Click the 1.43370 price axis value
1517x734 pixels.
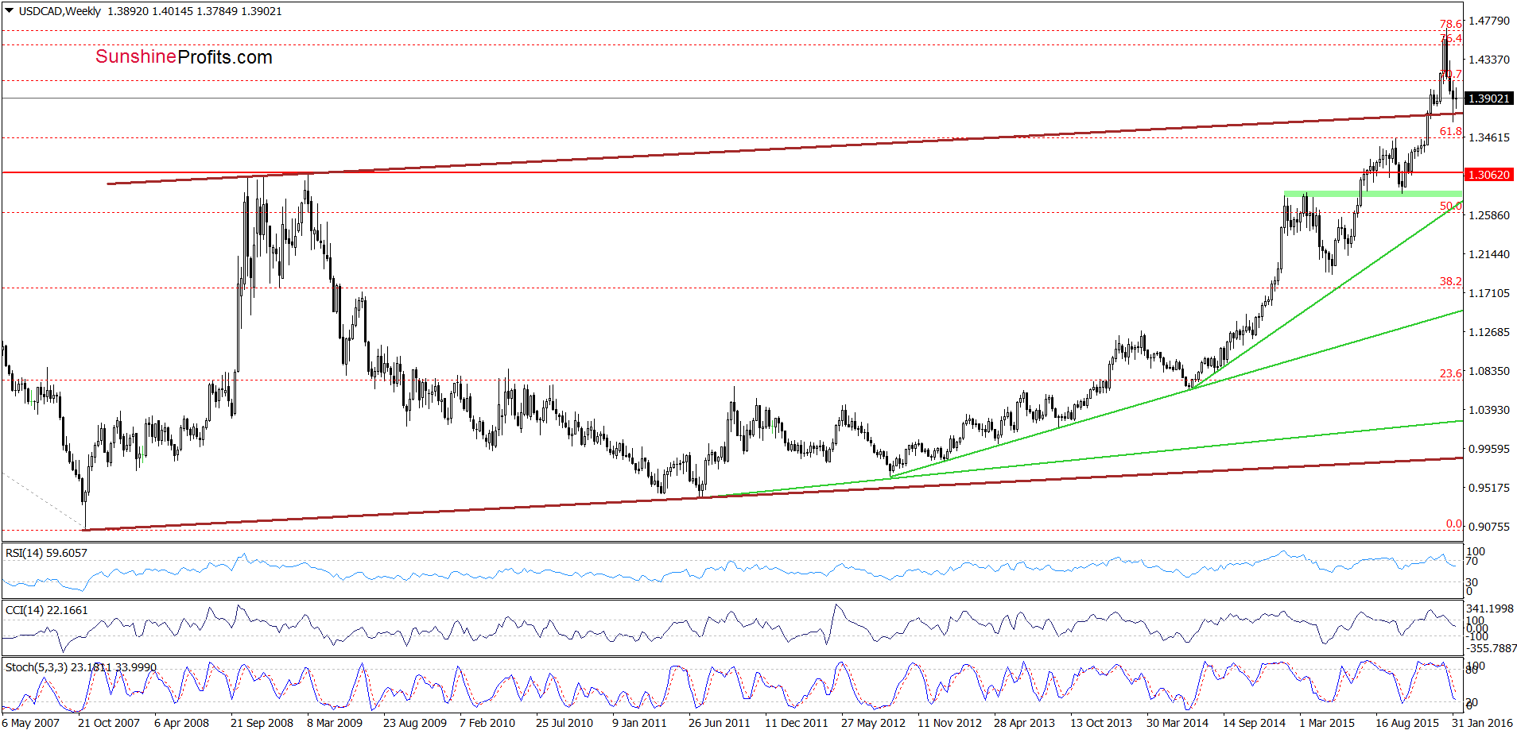(1488, 60)
